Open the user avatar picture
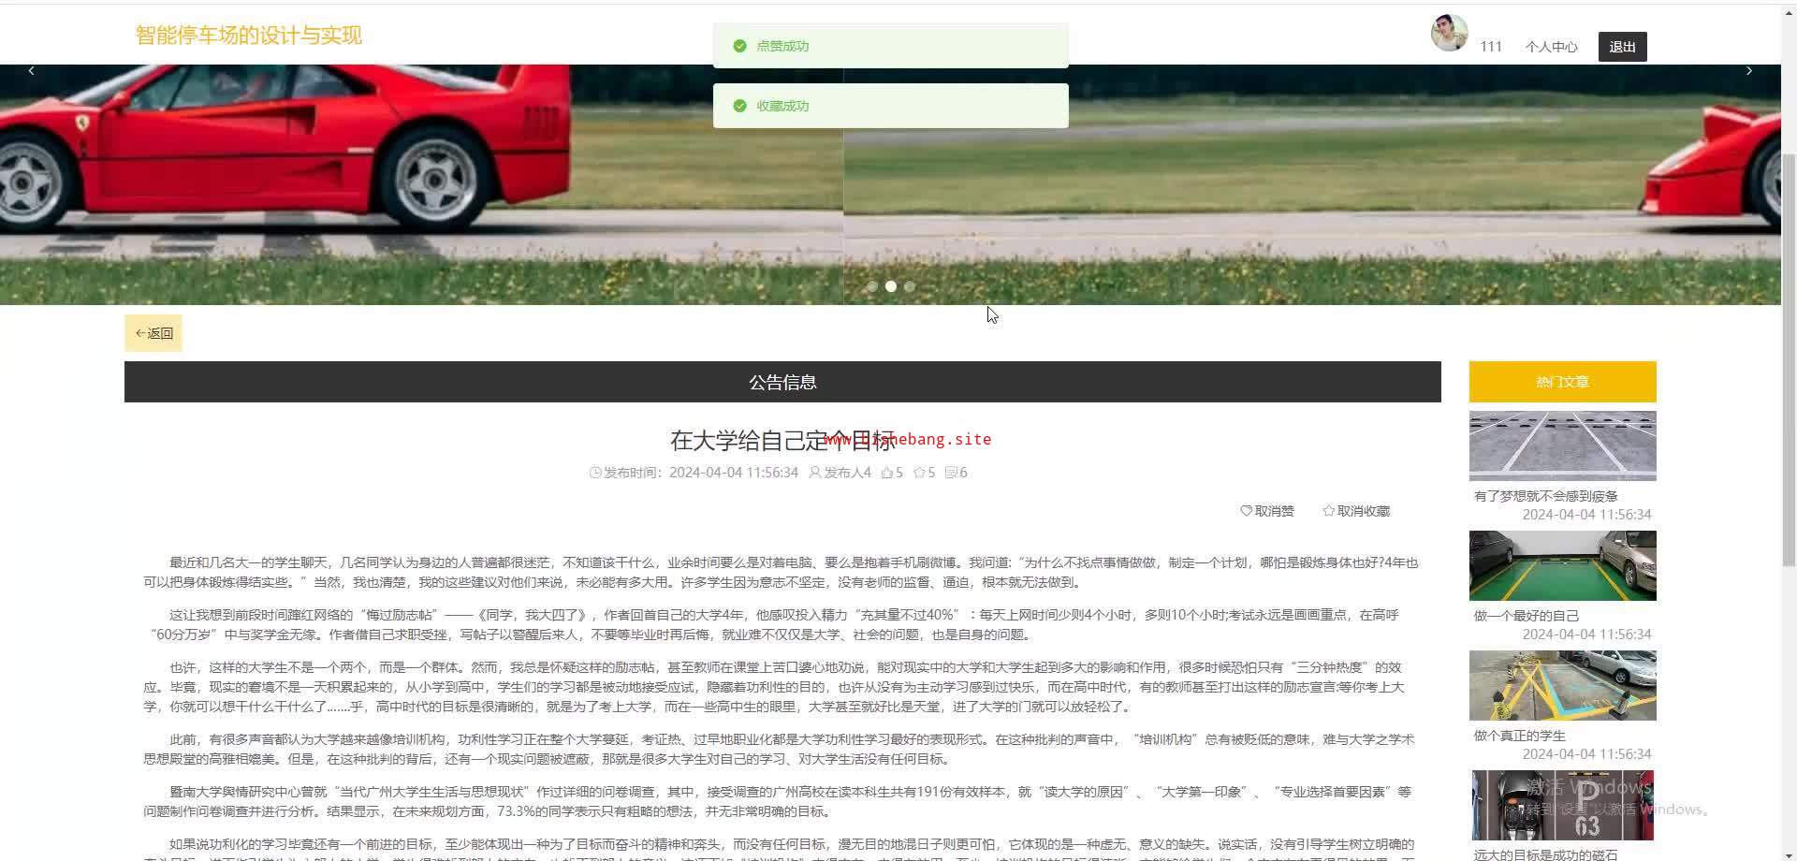The height and width of the screenshot is (861, 1797). (x=1450, y=33)
